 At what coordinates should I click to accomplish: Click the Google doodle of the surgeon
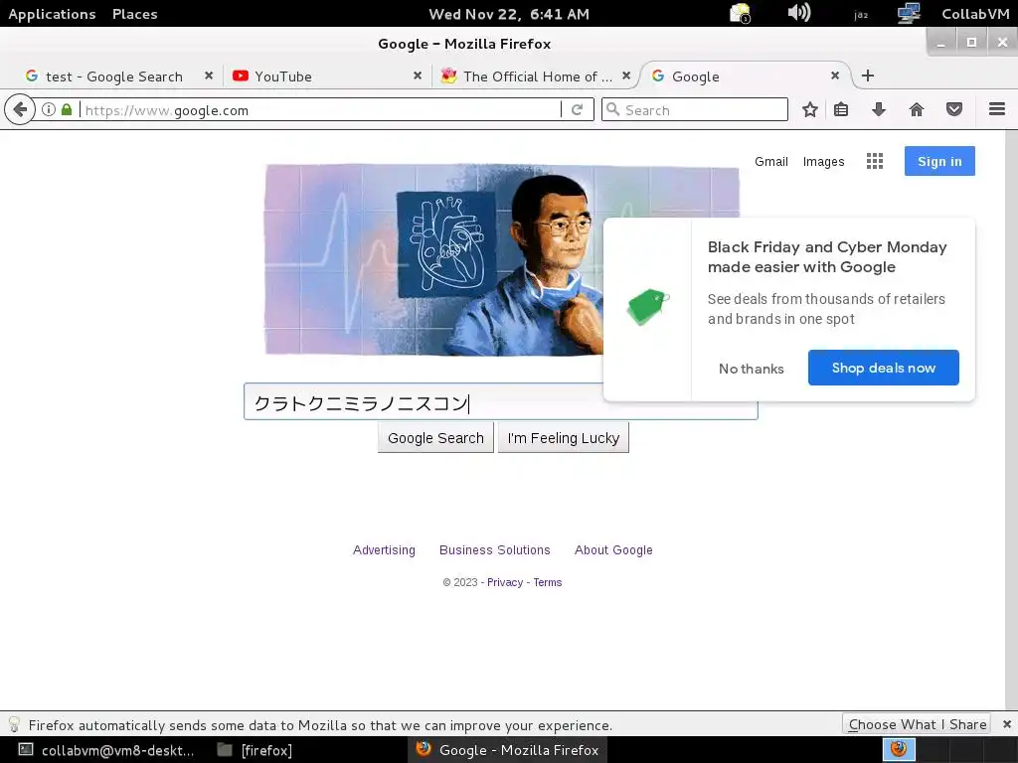point(434,259)
